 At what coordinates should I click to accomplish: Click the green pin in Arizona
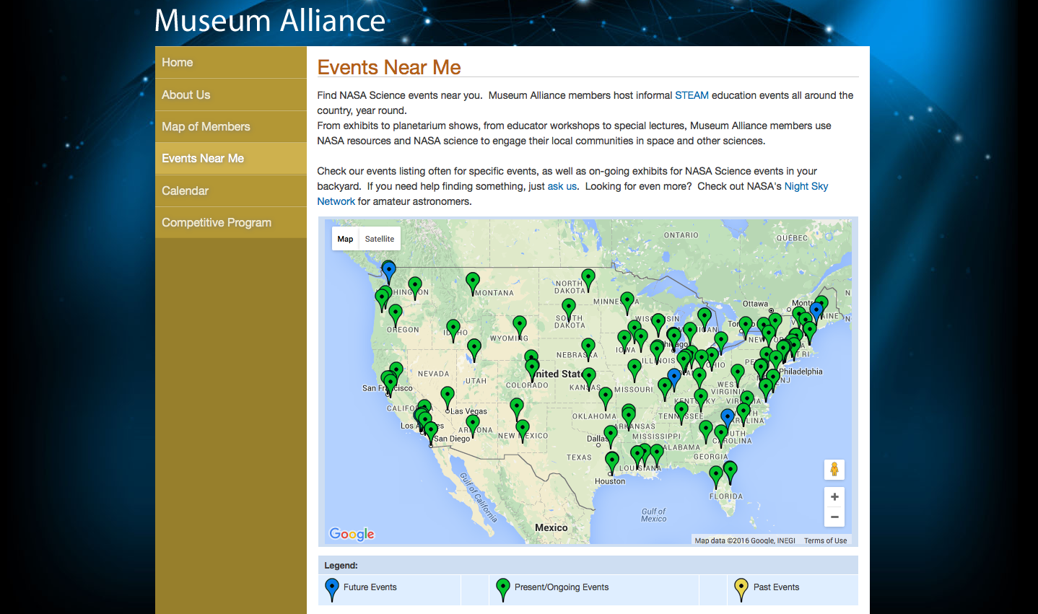[x=473, y=426]
